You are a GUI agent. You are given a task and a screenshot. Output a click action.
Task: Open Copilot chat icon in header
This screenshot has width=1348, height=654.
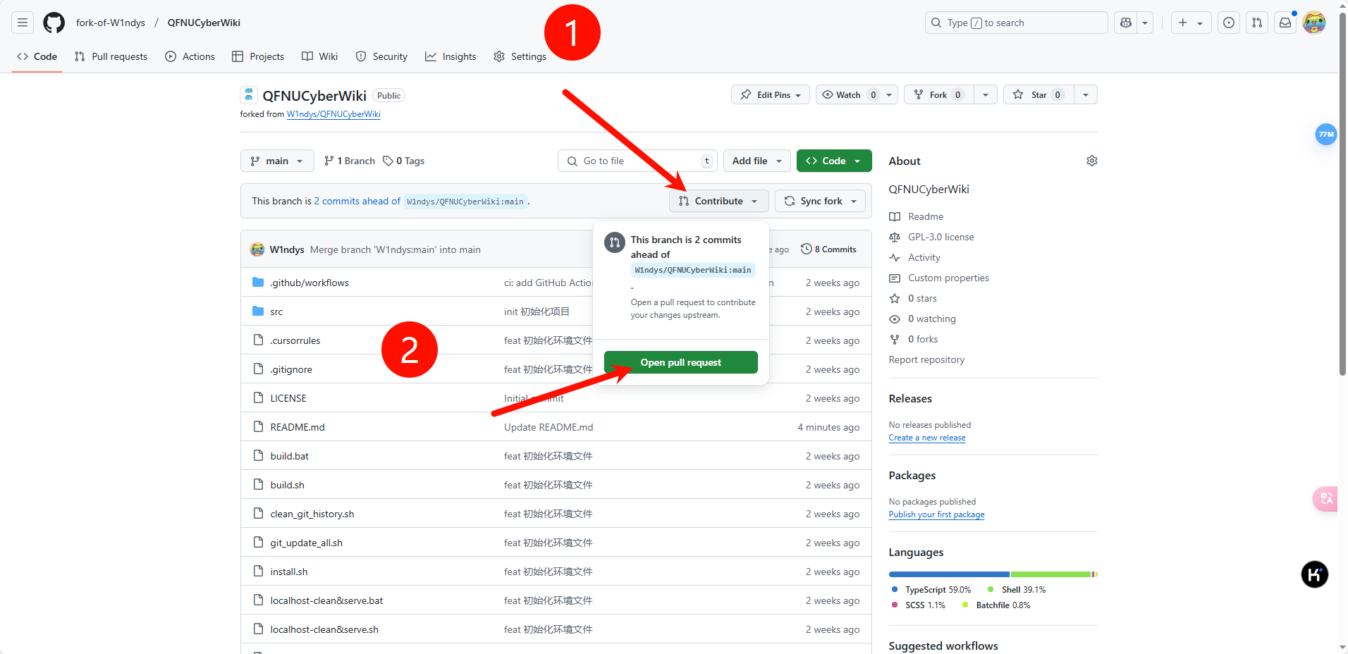[x=1126, y=23]
